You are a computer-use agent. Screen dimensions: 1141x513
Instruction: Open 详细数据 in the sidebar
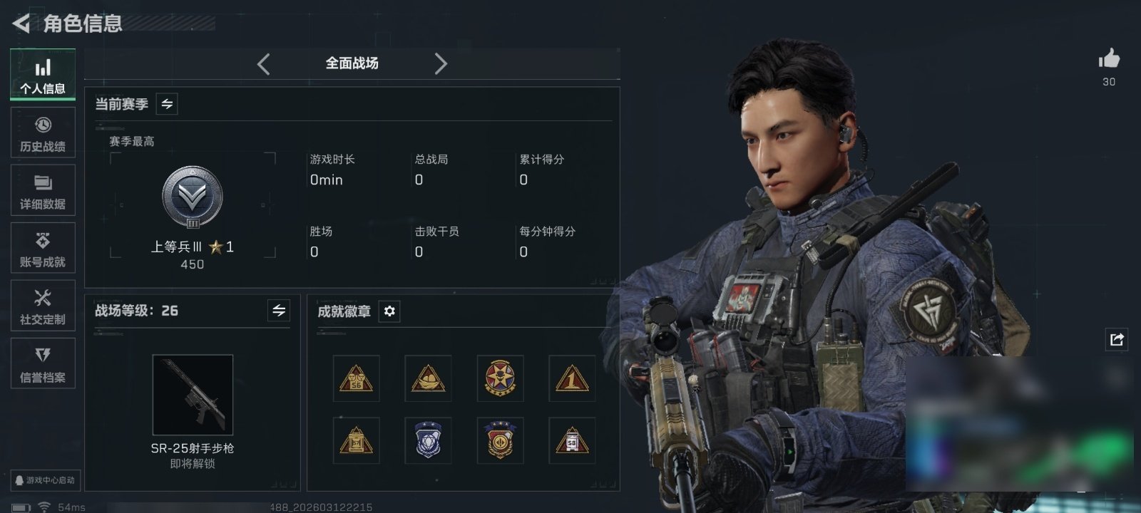point(43,190)
